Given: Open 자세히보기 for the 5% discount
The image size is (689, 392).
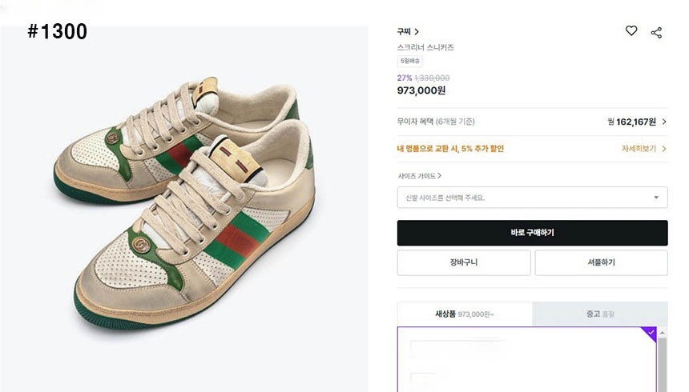Looking at the screenshot, I should point(644,149).
